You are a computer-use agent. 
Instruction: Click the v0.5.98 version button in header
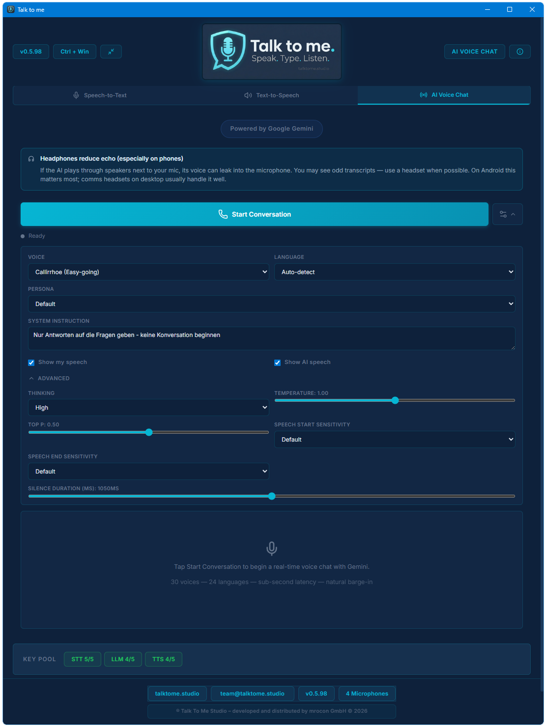(x=31, y=52)
